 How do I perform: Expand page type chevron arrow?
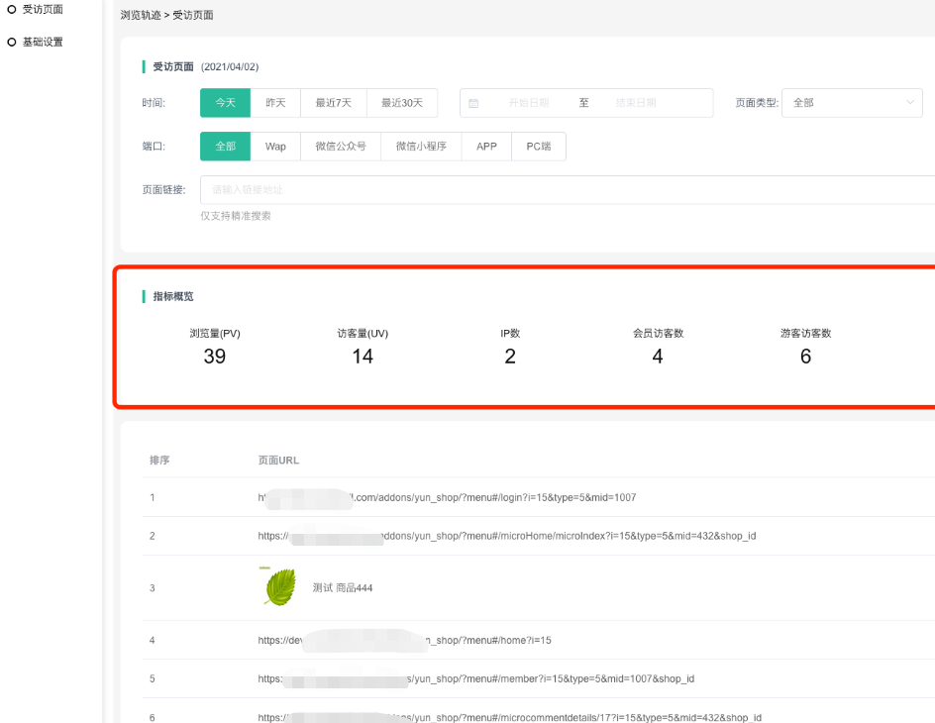[910, 103]
